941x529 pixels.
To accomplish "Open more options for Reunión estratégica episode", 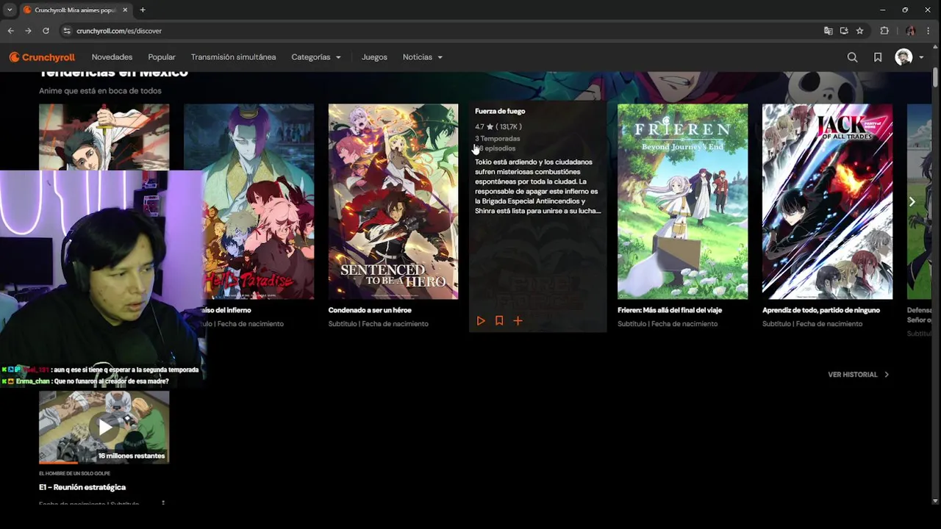I will [163, 503].
